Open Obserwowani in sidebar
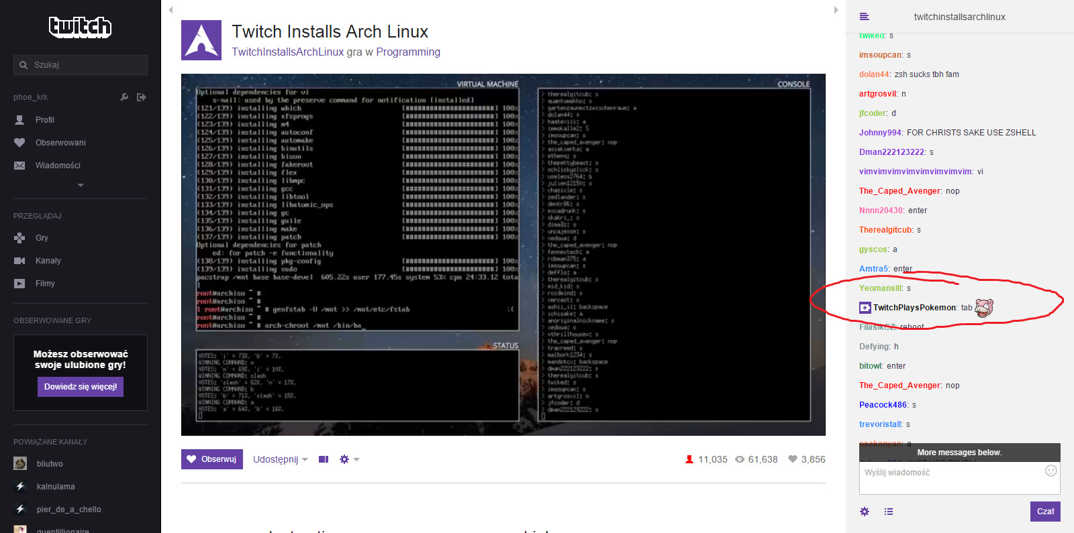 [60, 143]
